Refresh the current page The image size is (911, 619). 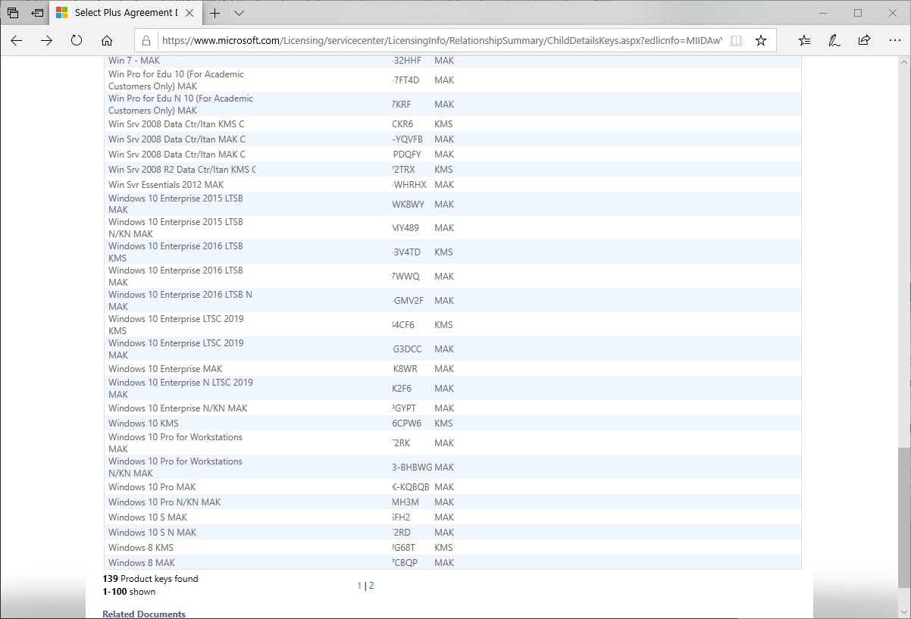tap(77, 41)
